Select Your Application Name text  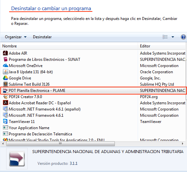pyautogui.click(x=29, y=128)
